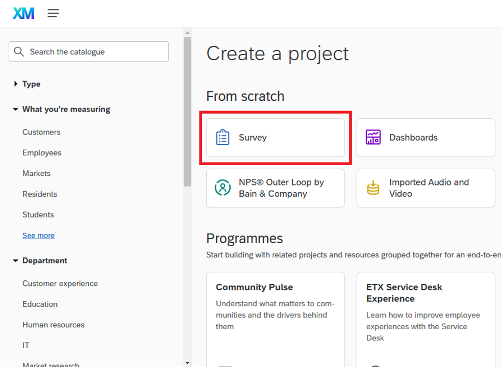This screenshot has width=501, height=367.
Task: Collapse the What you're measuring section
Action: 16,109
